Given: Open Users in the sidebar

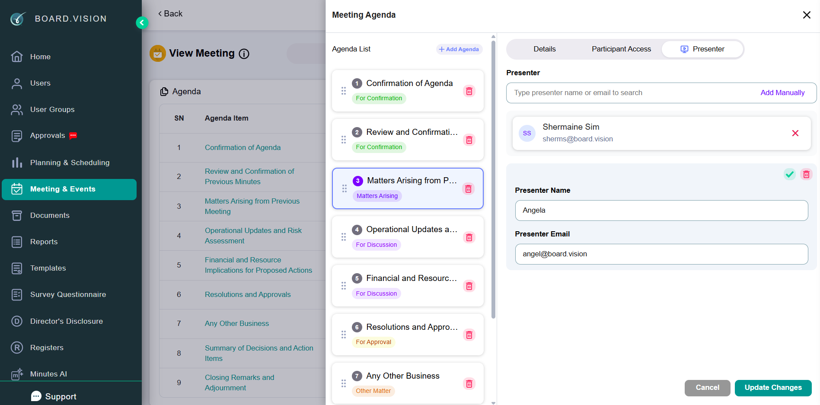Looking at the screenshot, I should [40, 83].
